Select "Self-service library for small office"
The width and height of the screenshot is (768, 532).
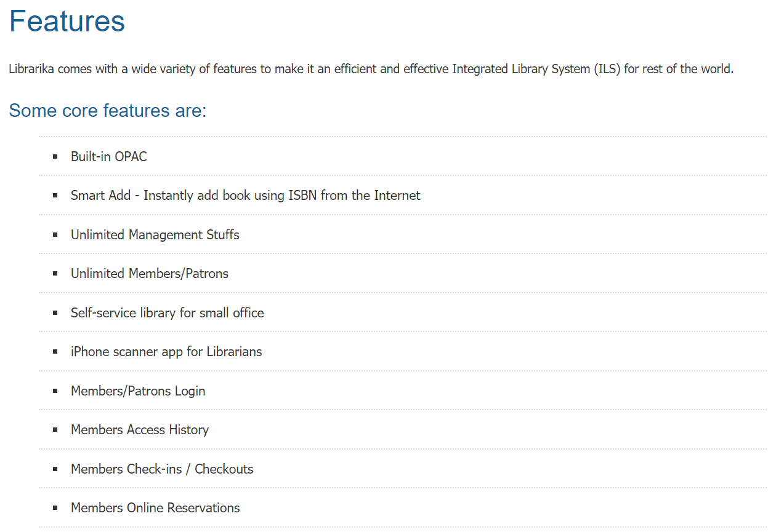pyautogui.click(x=168, y=313)
